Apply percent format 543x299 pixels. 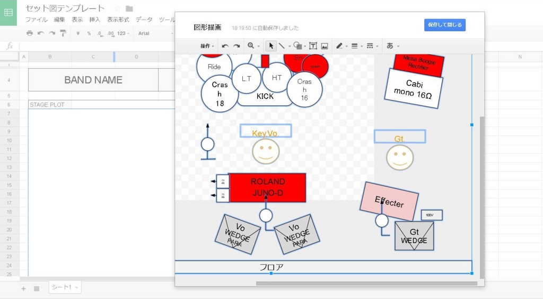click(x=89, y=33)
